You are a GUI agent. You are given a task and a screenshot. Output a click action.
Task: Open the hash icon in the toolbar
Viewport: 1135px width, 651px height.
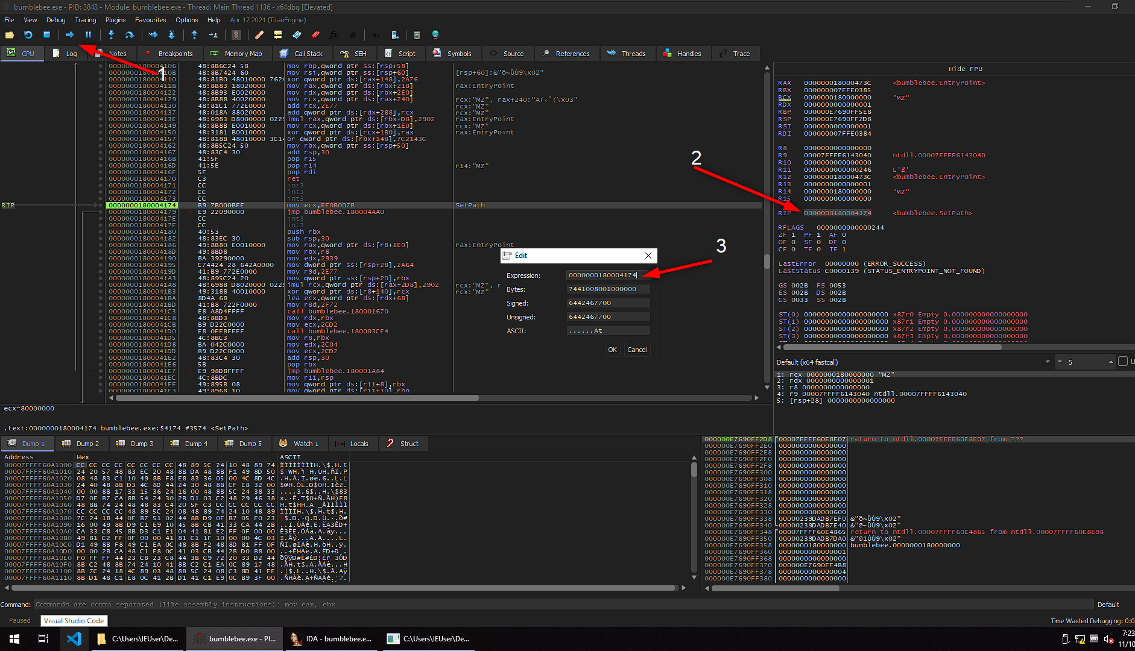353,35
